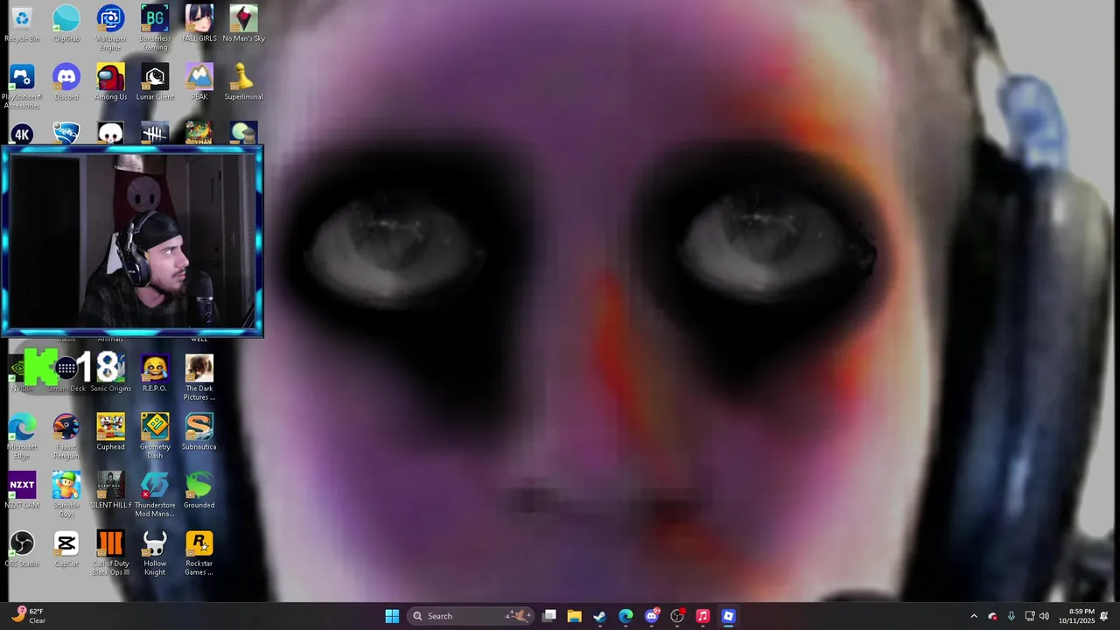Select the Microsoft Edge desktop shortcut
Screen dimensions: 1120x630
click(x=22, y=437)
